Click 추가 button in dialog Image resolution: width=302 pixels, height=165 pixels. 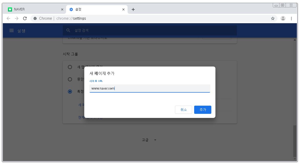pyautogui.click(x=203, y=109)
